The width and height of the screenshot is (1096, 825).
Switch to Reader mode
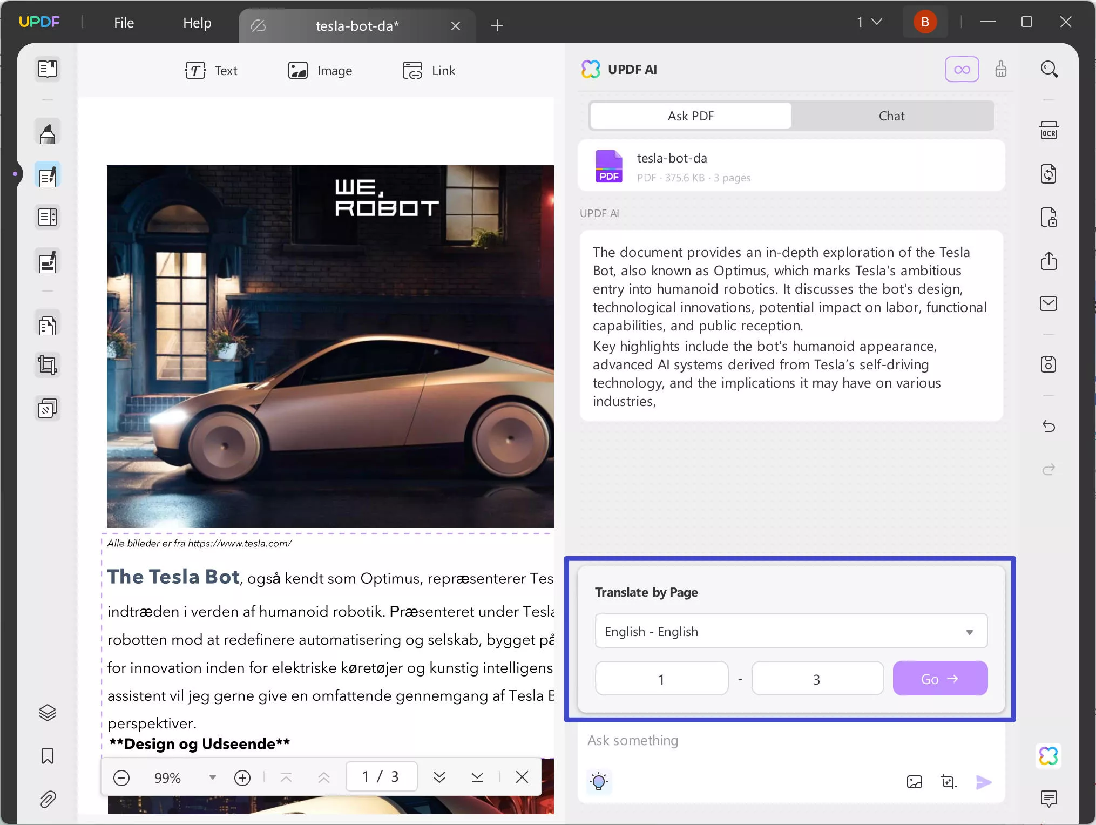48,69
